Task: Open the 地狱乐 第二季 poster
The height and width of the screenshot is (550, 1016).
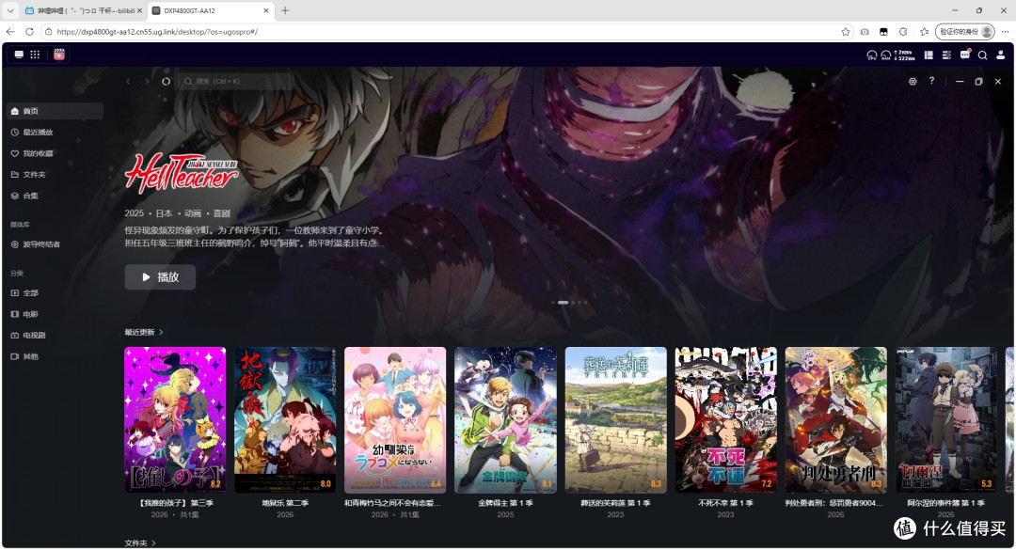Action: [x=285, y=420]
